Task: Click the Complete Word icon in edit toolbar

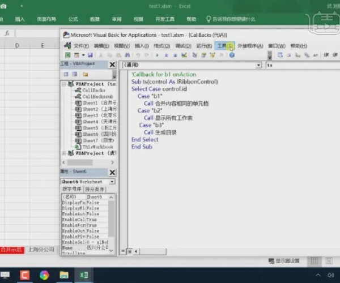Action: [x=315, y=55]
